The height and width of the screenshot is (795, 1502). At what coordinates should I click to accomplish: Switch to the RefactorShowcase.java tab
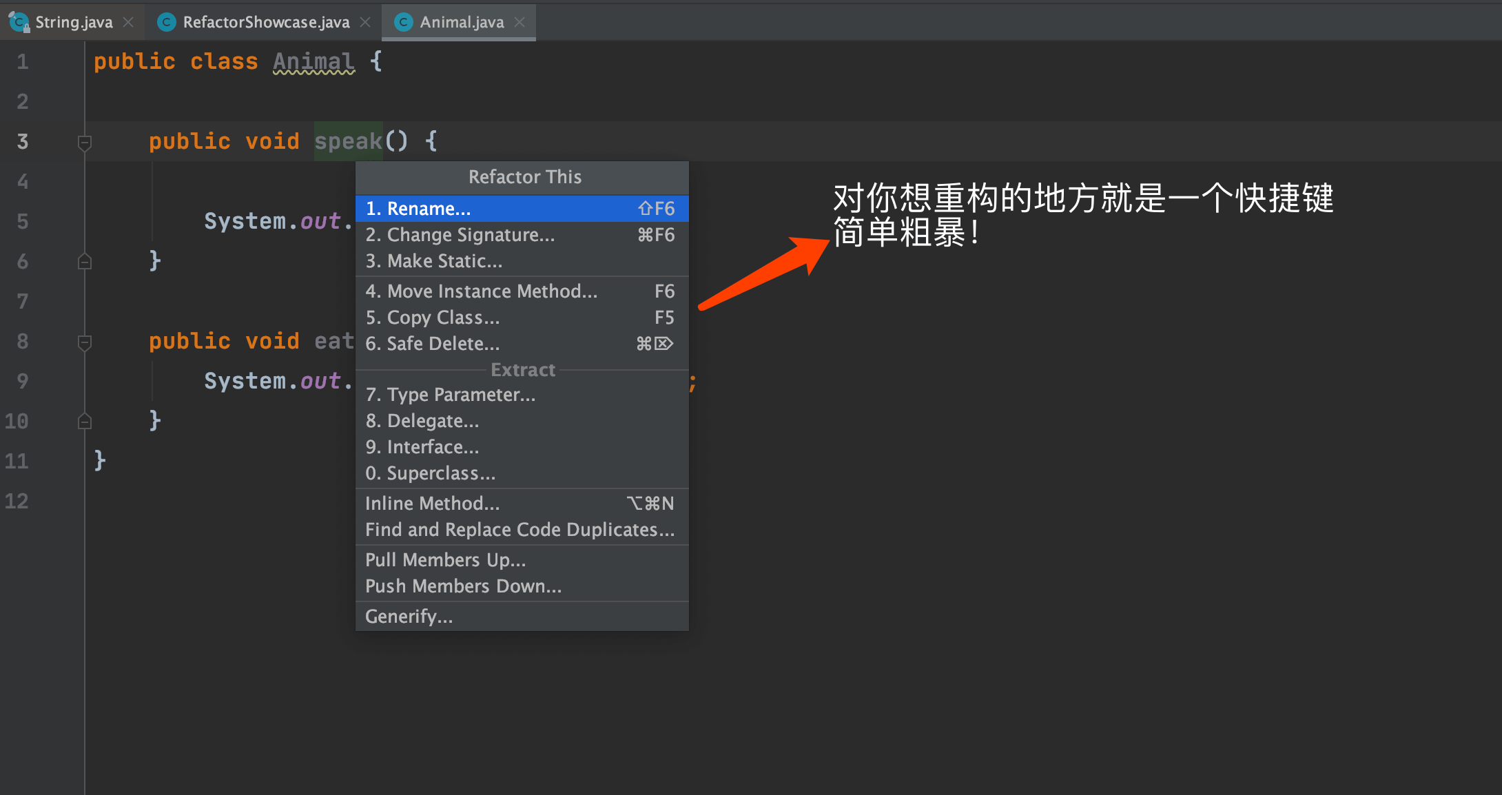point(266,22)
